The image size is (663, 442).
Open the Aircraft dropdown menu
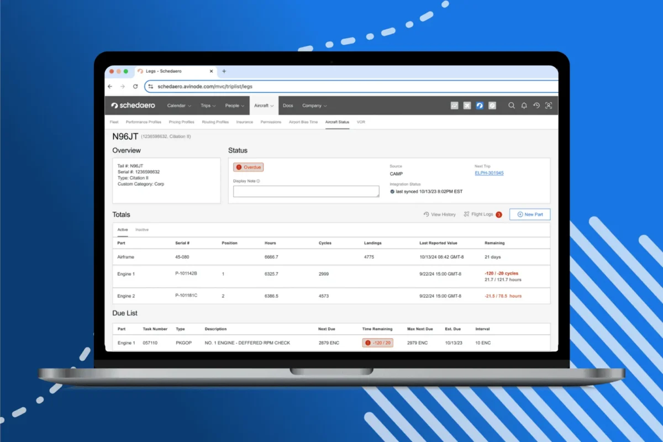pos(264,106)
